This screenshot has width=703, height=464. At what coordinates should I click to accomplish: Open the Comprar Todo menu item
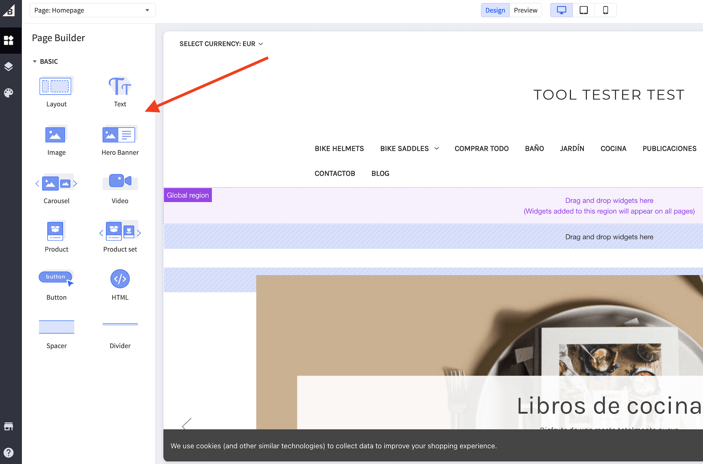tap(482, 148)
